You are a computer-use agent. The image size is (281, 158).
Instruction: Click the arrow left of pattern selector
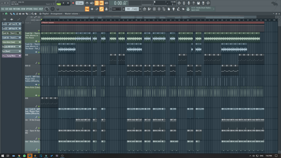124,9
